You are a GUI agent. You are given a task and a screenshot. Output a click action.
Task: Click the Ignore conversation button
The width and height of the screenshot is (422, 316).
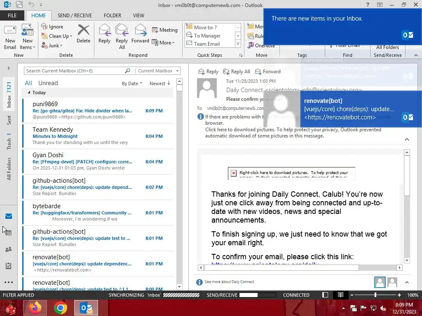(x=52, y=27)
